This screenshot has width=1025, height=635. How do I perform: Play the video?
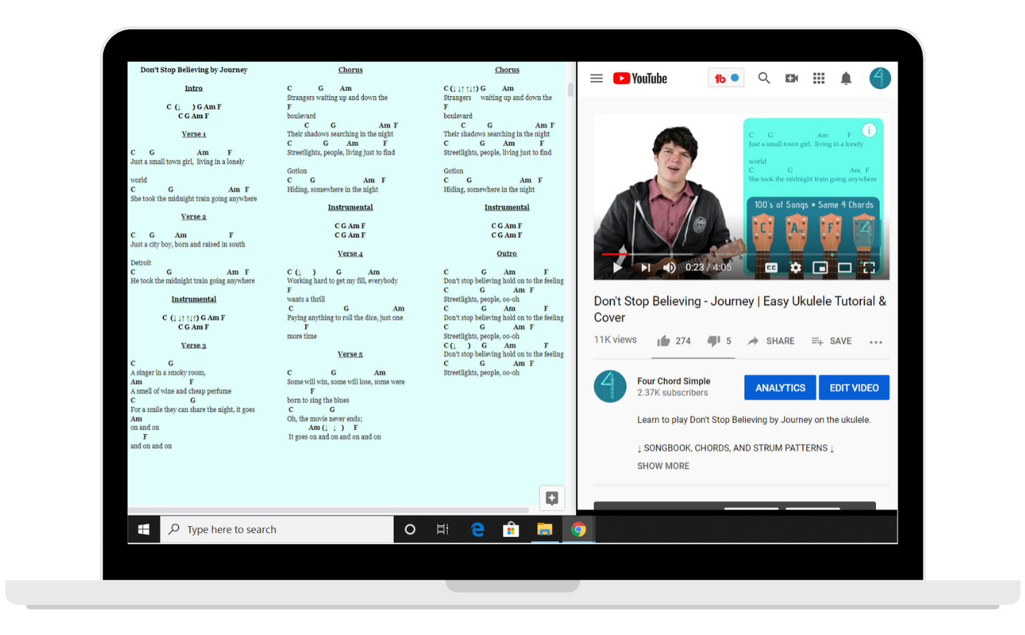click(617, 267)
